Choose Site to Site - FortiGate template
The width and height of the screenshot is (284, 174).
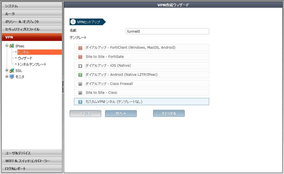(141, 56)
